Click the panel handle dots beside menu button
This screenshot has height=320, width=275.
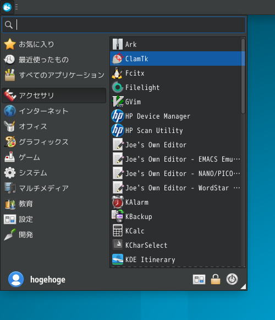coord(16,7)
